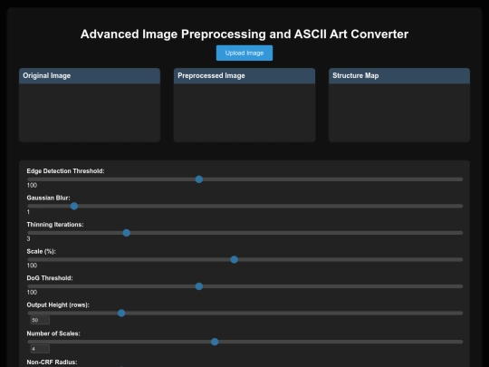489x367 pixels.
Task: Click inside the empty Structure Map preview area
Action: (x=399, y=112)
